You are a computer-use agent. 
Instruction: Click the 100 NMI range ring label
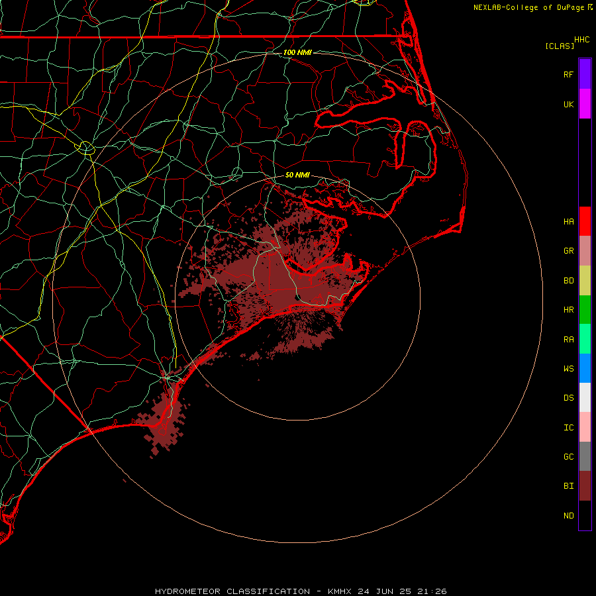point(297,52)
